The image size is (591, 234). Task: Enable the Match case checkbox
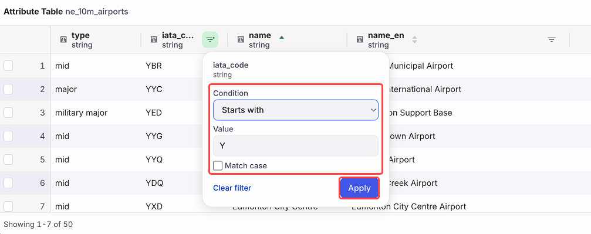(x=218, y=166)
